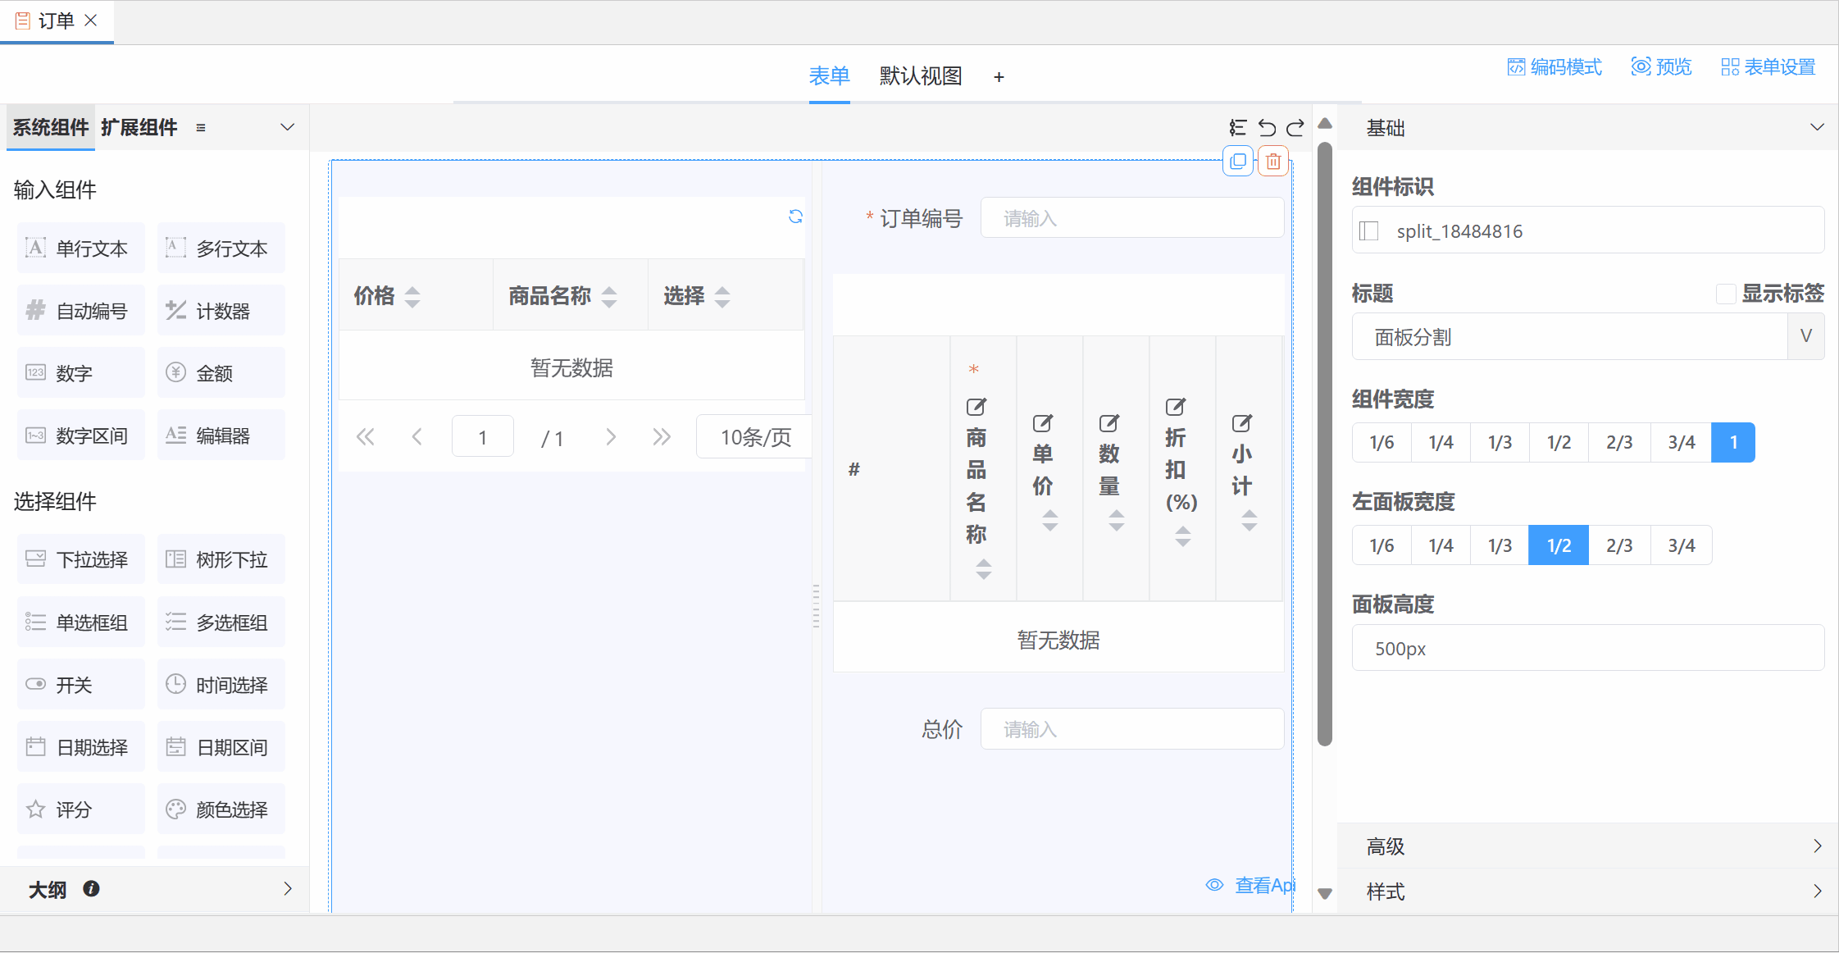Switch to the 默认视图 tab
The width and height of the screenshot is (1839, 953).
point(920,76)
